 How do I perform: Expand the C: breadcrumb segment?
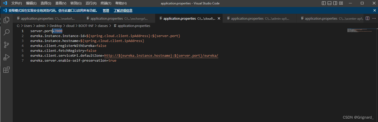[x=18, y=26]
